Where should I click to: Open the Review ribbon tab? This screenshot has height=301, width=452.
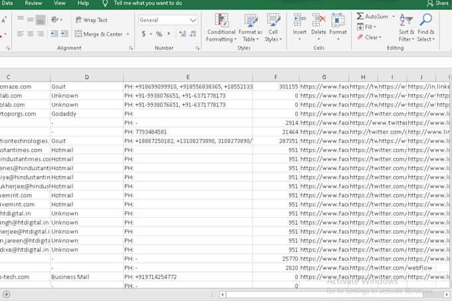33,3
